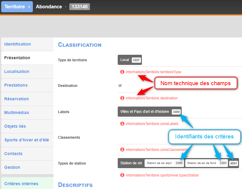This screenshot has width=242, height=189.
Task: Click the Abondance title
Action: (49, 7)
